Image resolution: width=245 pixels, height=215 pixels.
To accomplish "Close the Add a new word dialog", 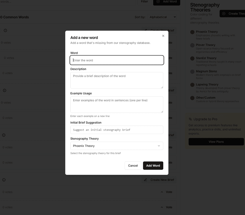I will point(163,36).
